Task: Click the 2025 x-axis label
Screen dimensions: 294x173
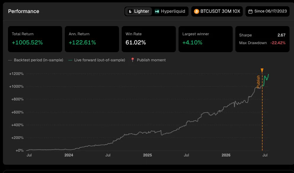Action: click(x=147, y=155)
